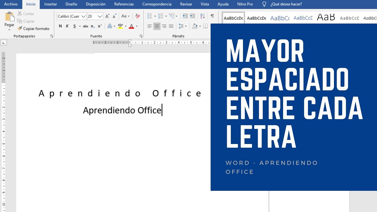Switch to the Vista tab
Image resolution: width=377 pixels, height=212 pixels.
click(x=205, y=4)
